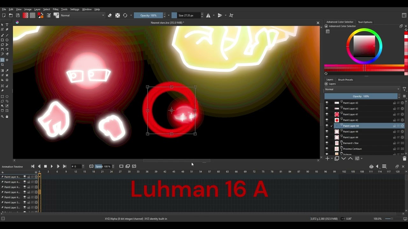Open the Layer menu
The image size is (408, 229).
tap(37, 9)
